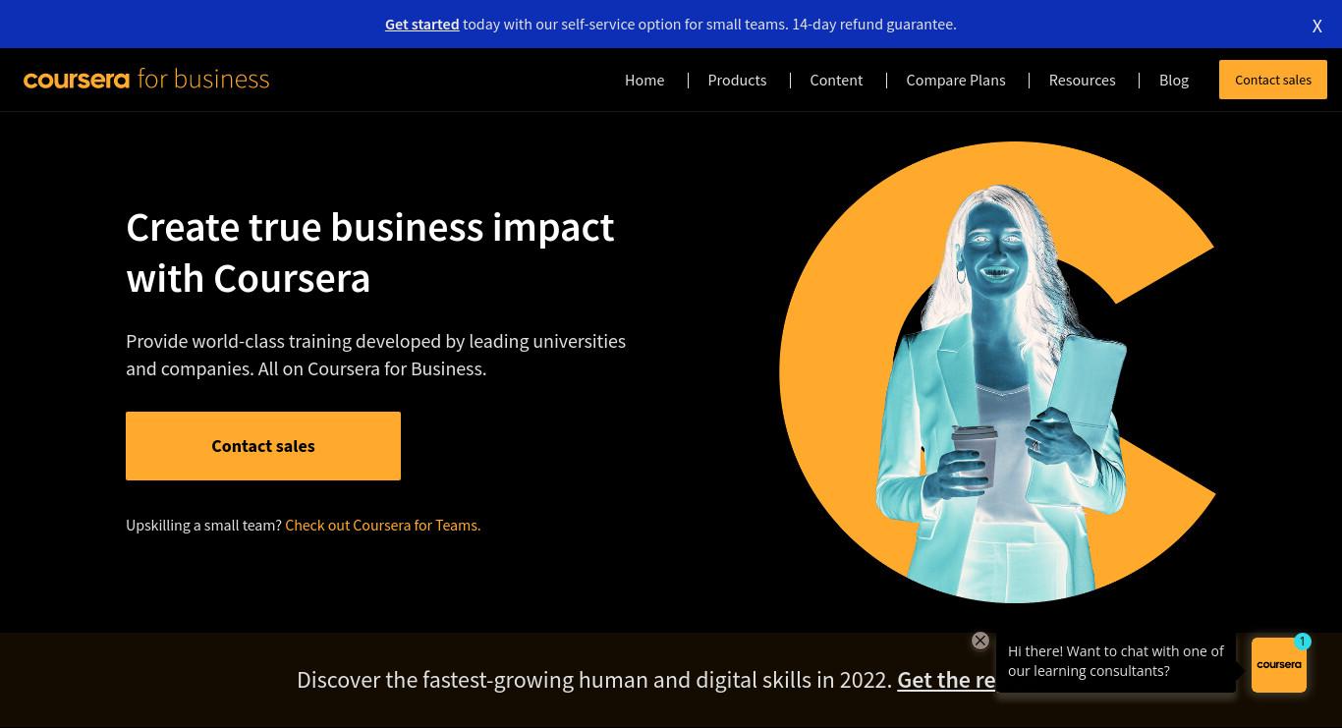
Task: Click the Upskilling a small team text
Action: click(203, 525)
